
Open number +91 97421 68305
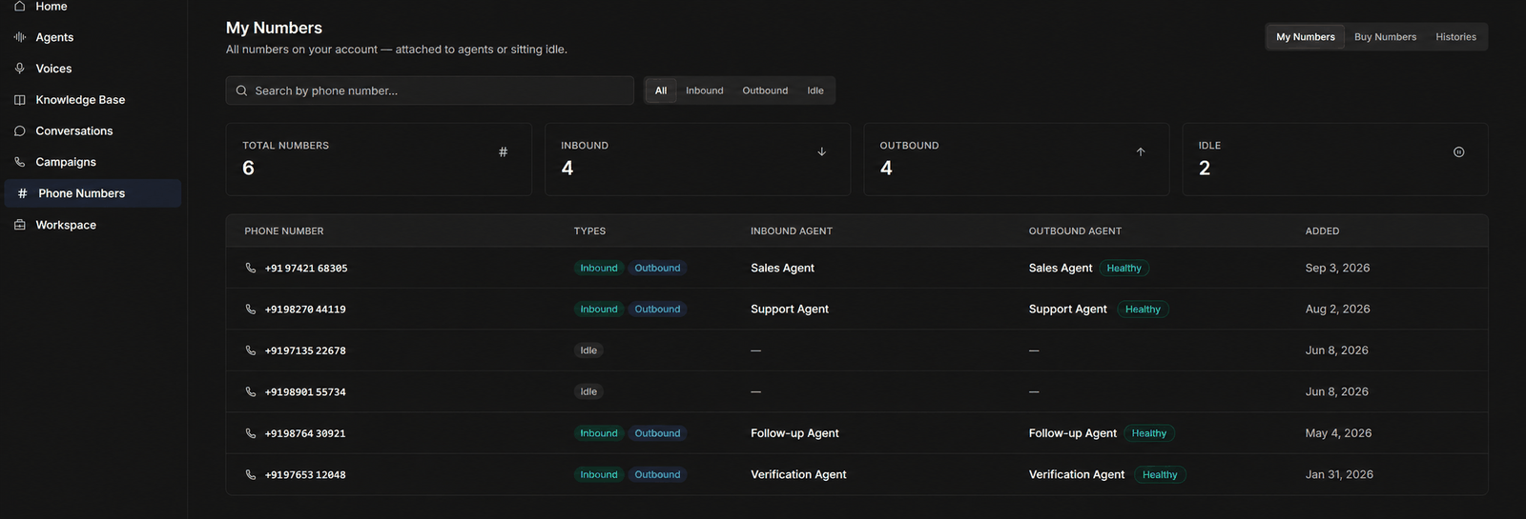click(306, 269)
